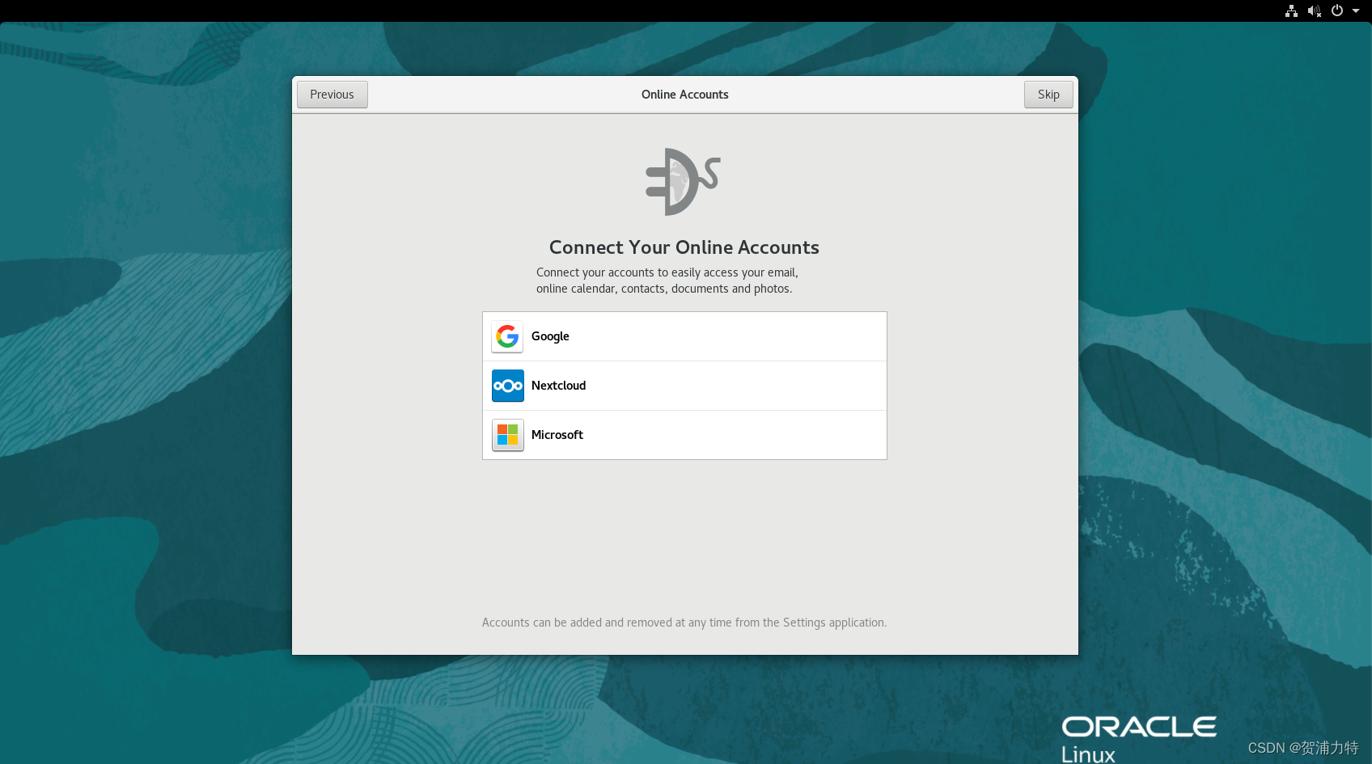
Task: Skip the Online Accounts step
Action: click(x=1048, y=95)
